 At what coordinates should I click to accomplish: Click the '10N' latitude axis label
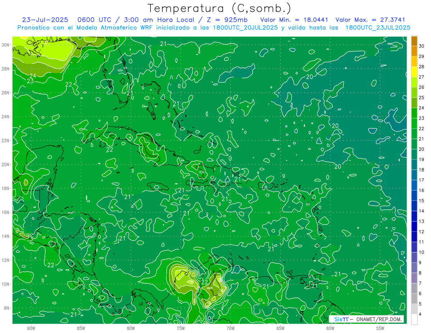tap(6, 284)
